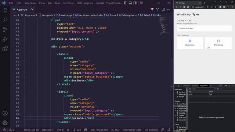Click the TS 4.6.3 version in status bar

pos(115,130)
